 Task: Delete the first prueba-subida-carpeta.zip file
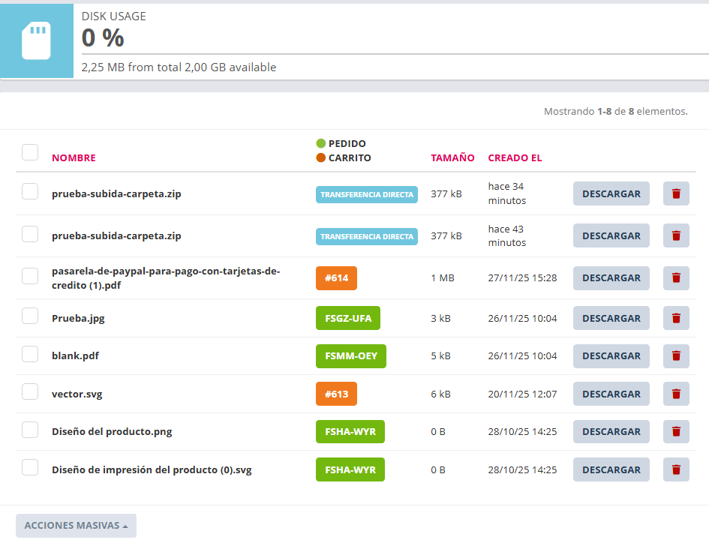coord(676,193)
